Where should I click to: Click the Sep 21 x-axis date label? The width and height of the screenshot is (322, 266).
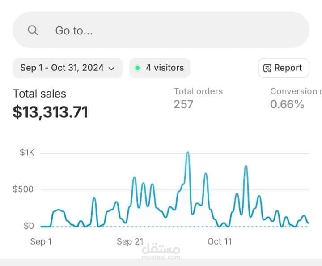130,242
